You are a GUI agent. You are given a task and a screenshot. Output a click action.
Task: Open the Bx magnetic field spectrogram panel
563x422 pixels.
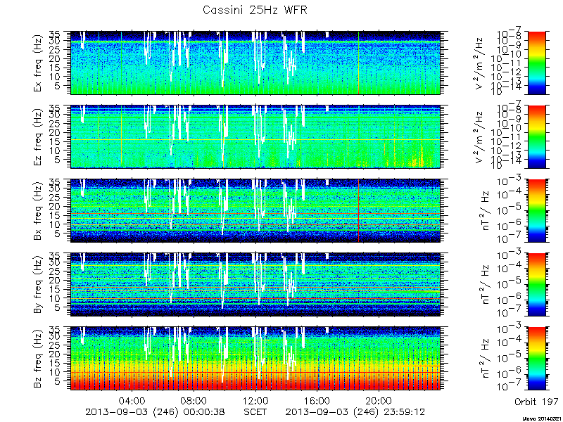click(x=255, y=210)
